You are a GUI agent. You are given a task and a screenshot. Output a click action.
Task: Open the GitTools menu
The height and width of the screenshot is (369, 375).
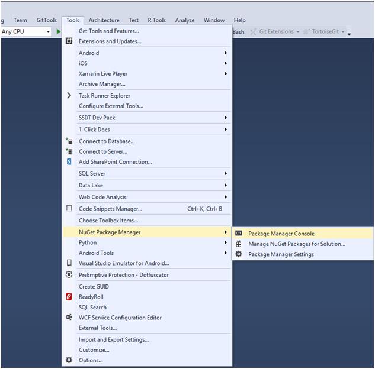[x=47, y=20]
